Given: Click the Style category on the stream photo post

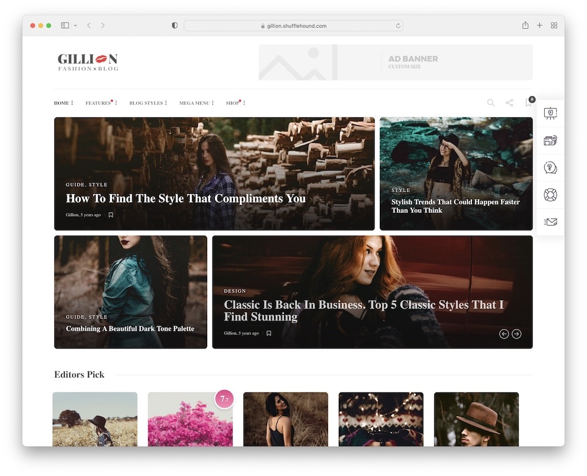Looking at the screenshot, I should (400, 190).
